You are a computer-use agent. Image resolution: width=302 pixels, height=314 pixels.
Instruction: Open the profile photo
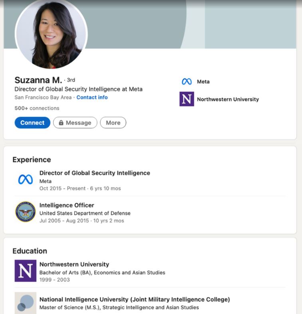[x=51, y=34]
